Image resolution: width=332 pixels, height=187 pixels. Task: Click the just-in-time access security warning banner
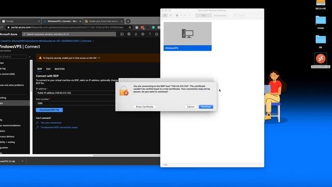click(x=98, y=58)
